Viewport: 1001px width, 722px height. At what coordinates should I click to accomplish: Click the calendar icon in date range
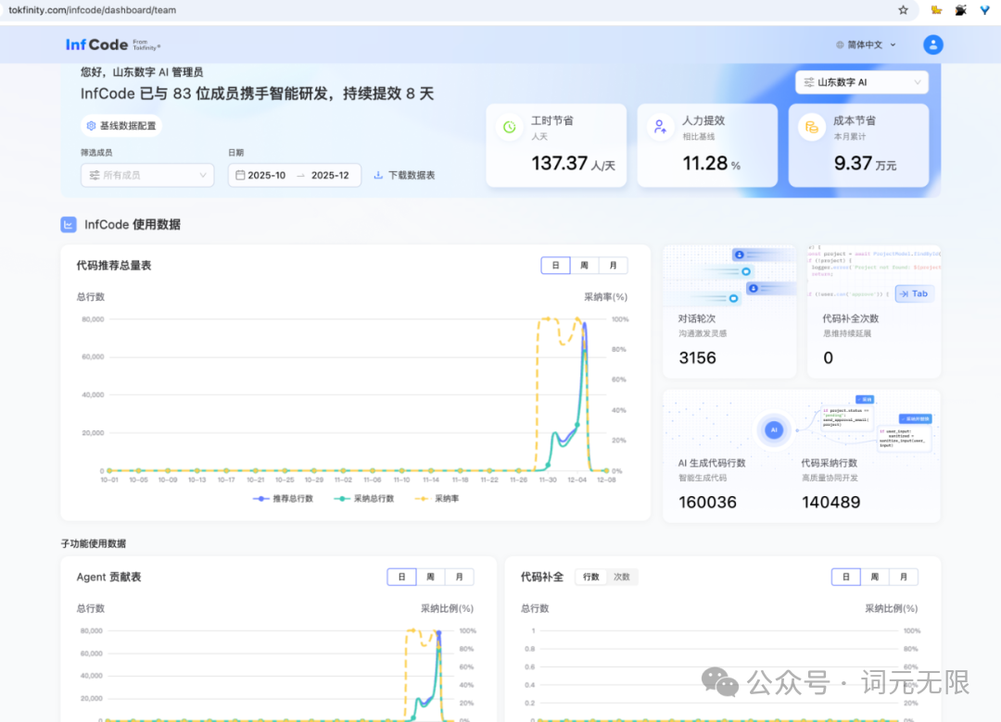240,175
